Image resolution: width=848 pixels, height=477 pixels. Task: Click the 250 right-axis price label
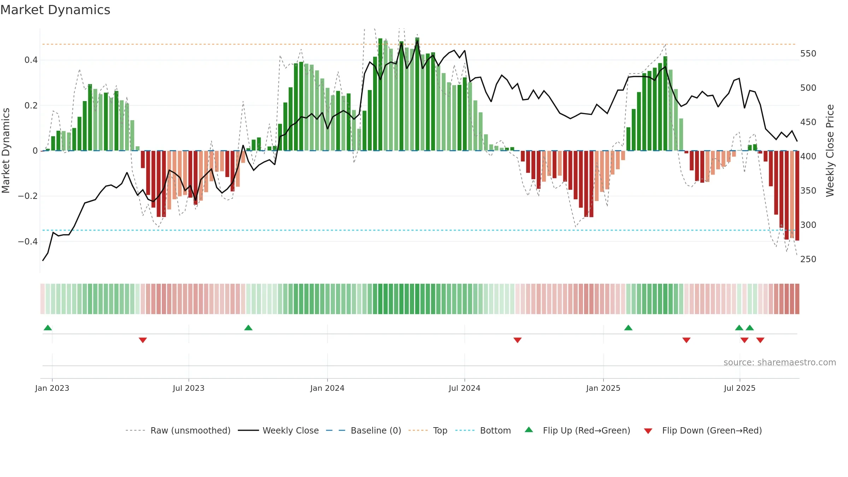point(808,259)
